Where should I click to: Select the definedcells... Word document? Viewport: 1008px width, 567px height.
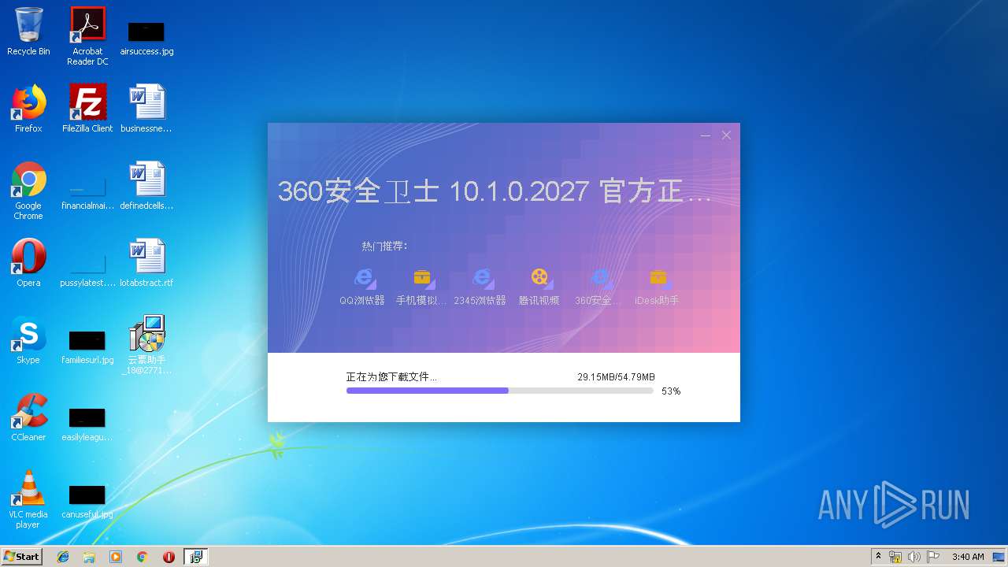[146, 186]
